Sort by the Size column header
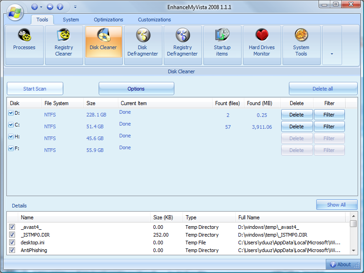Screen dimensions: 364x273 [x=101, y=103]
